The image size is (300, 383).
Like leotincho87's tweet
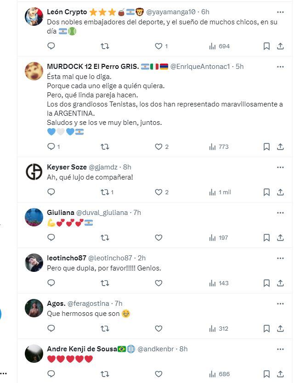pyautogui.click(x=158, y=283)
